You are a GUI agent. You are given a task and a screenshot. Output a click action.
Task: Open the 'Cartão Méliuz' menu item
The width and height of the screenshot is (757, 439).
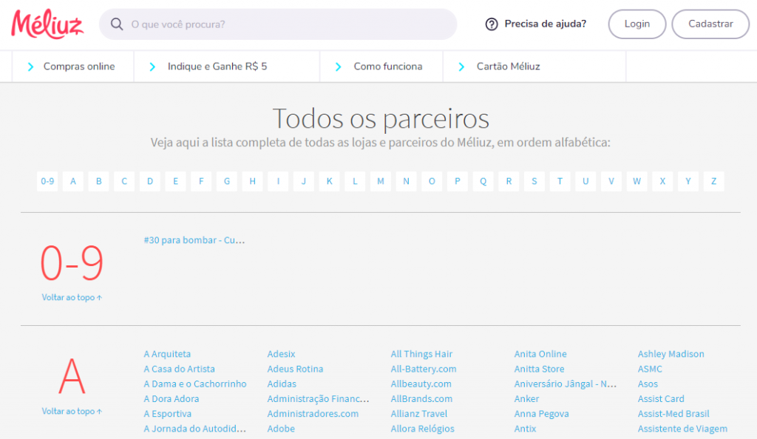[x=509, y=67]
